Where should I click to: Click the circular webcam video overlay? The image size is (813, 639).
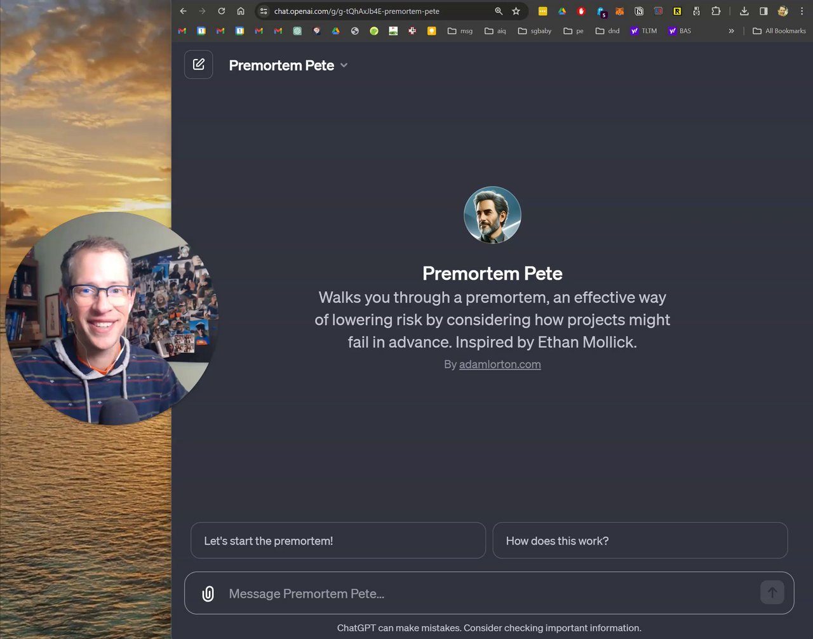pos(112,319)
